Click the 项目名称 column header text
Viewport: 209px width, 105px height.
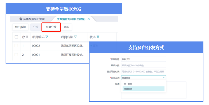click(67, 37)
